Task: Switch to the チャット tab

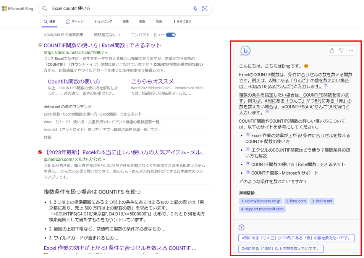Action: click(x=75, y=21)
